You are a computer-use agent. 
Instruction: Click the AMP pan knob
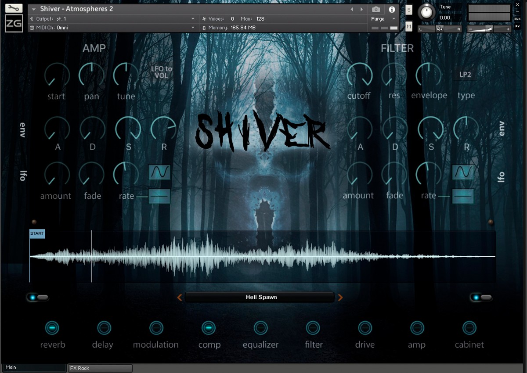[91, 75]
